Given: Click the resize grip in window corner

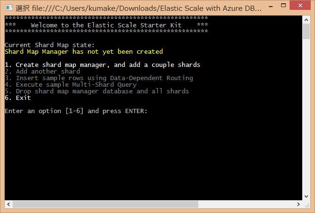Looking at the screenshot, I should coord(307,205).
